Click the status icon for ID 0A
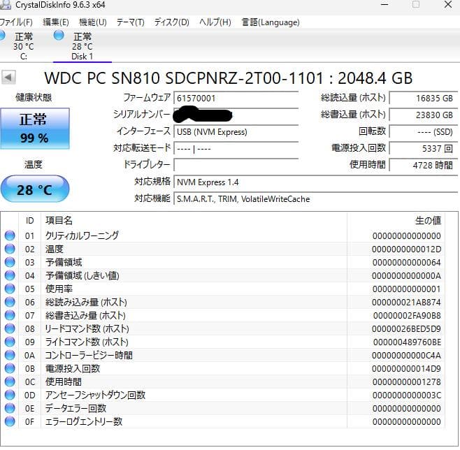460x450 pixels. click(10, 355)
